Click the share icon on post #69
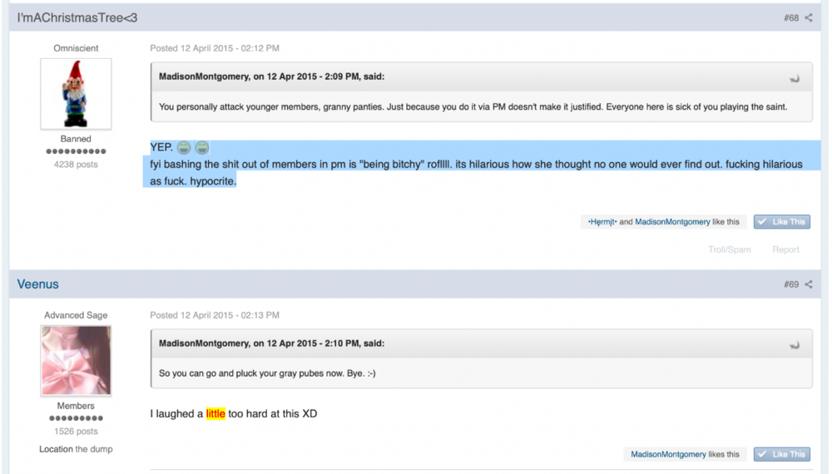This screenshot has height=474, width=832. 808,284
